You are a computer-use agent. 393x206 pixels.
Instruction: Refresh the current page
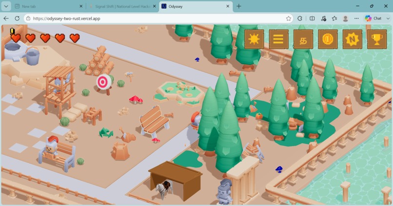[x=17, y=19]
